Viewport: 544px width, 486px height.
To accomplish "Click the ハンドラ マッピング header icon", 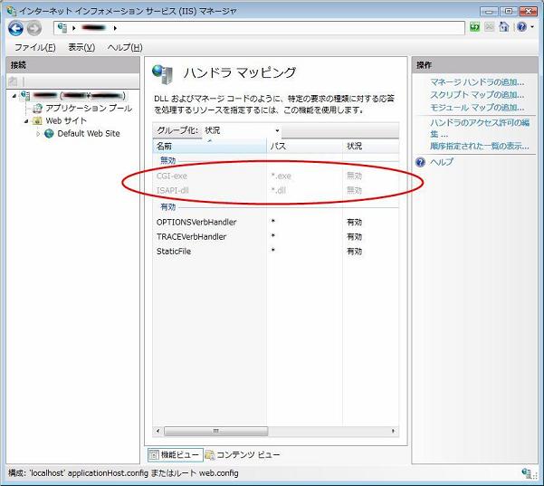I will (x=162, y=74).
